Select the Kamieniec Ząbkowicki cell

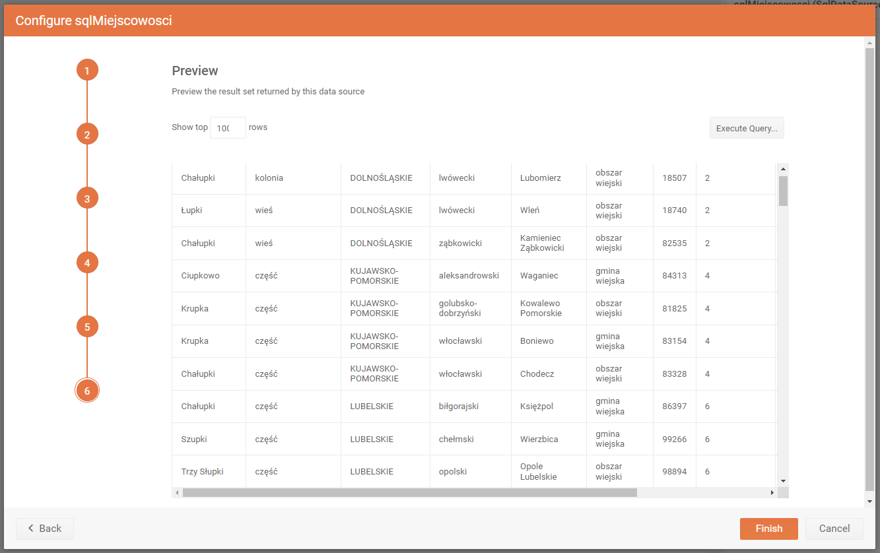coord(542,243)
